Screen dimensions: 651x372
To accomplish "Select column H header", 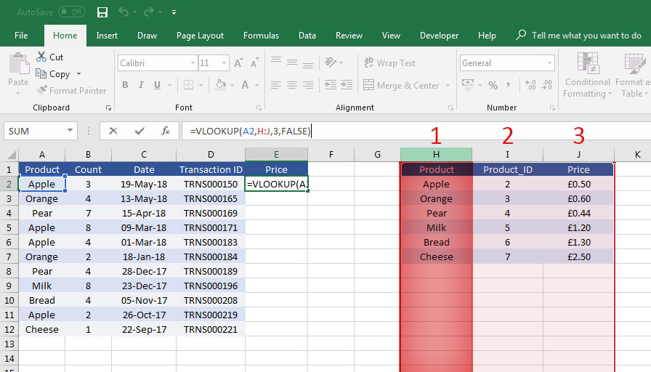I will point(436,155).
